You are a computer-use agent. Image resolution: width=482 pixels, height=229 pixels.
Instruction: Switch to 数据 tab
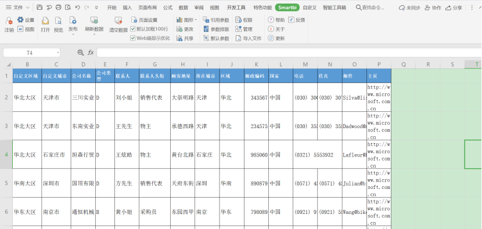[184, 8]
